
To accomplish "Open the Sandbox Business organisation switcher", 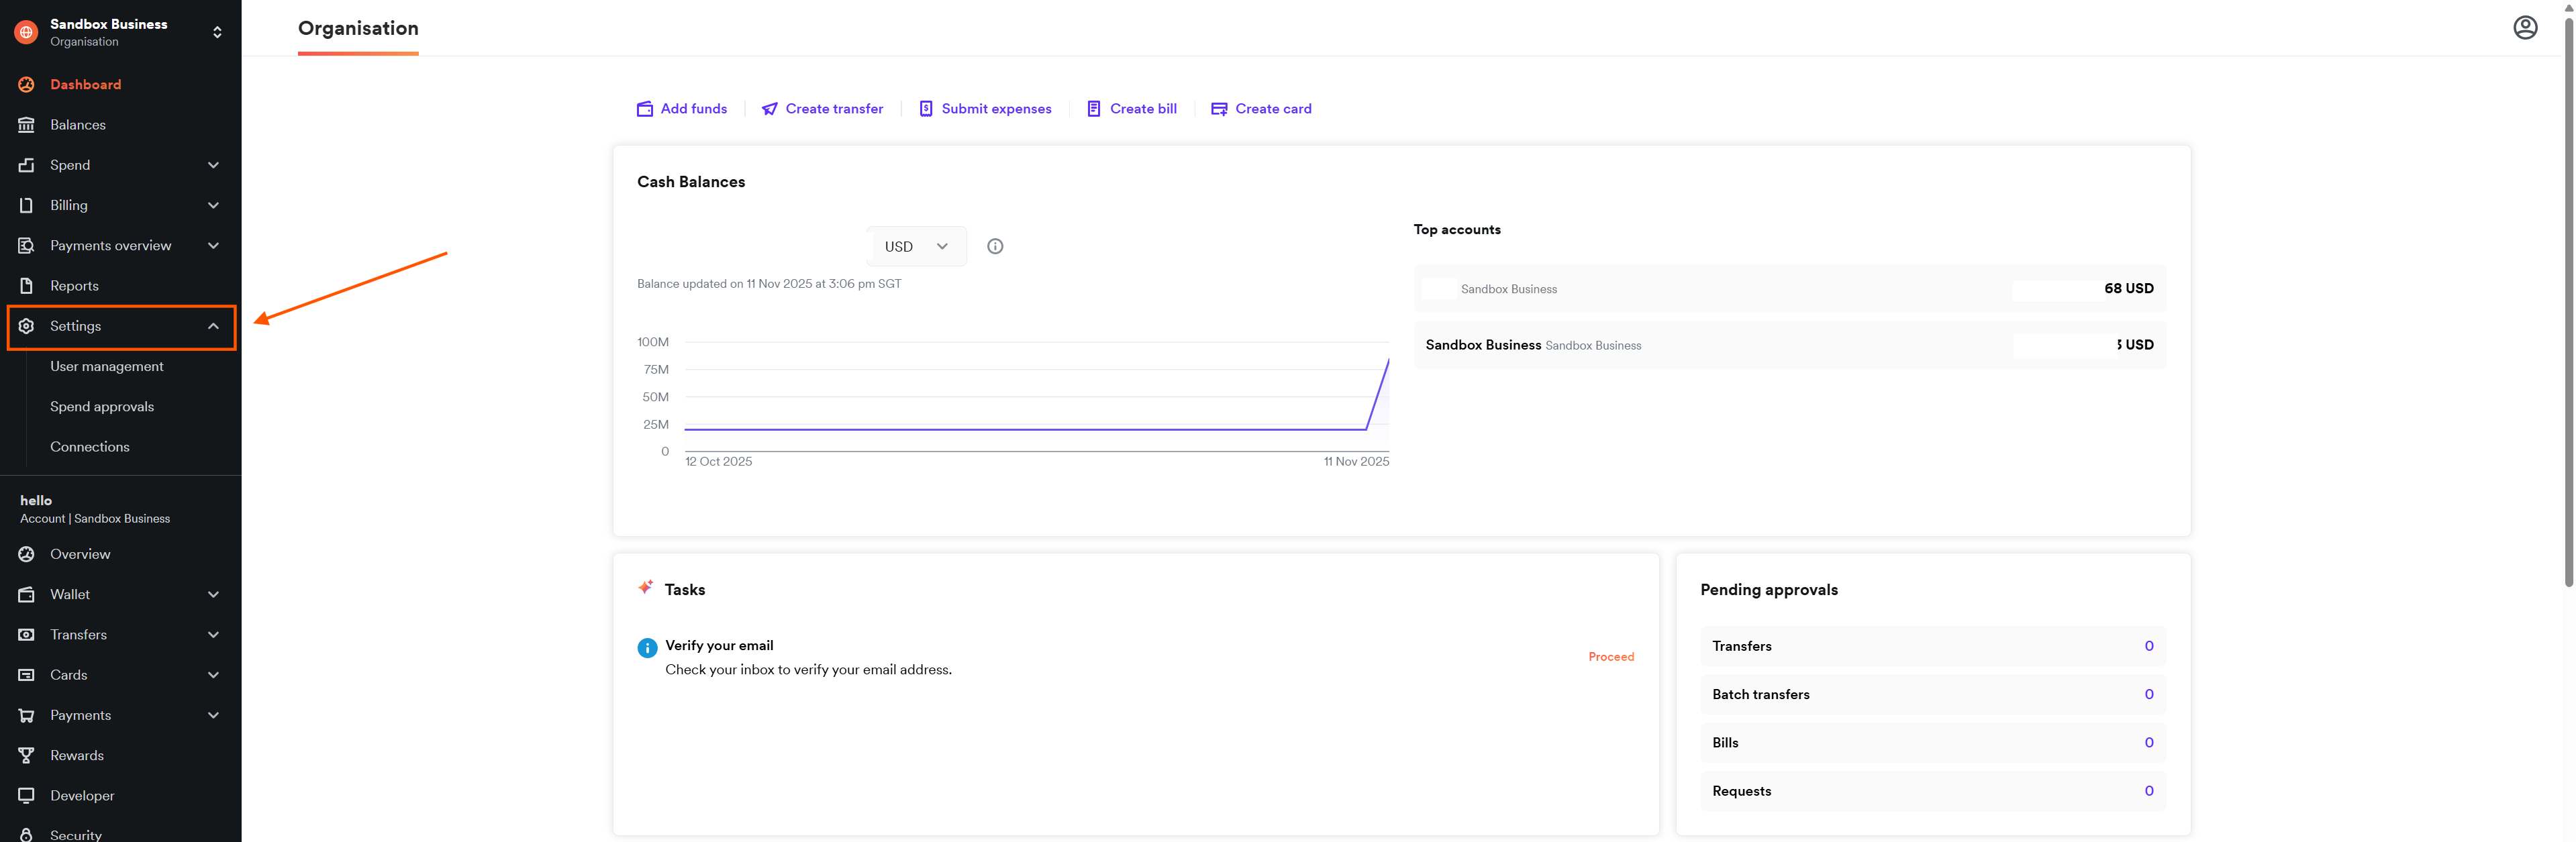I will tap(217, 32).
